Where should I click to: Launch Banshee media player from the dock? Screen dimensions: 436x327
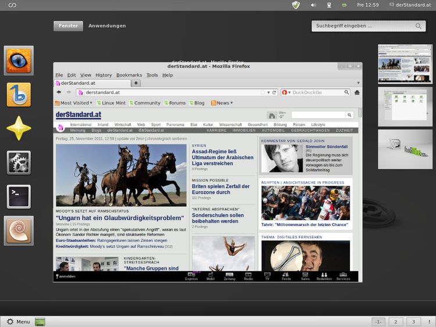(19, 95)
